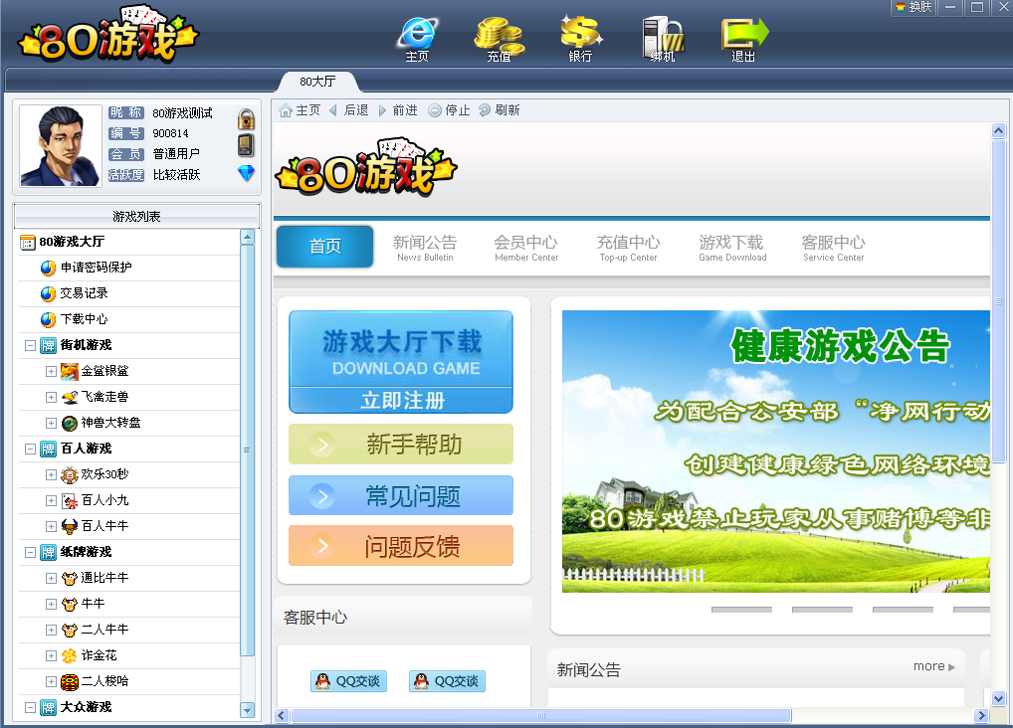Open the 充值 recharge coins icon
Screen dimensions: 1013x728
click(x=499, y=39)
